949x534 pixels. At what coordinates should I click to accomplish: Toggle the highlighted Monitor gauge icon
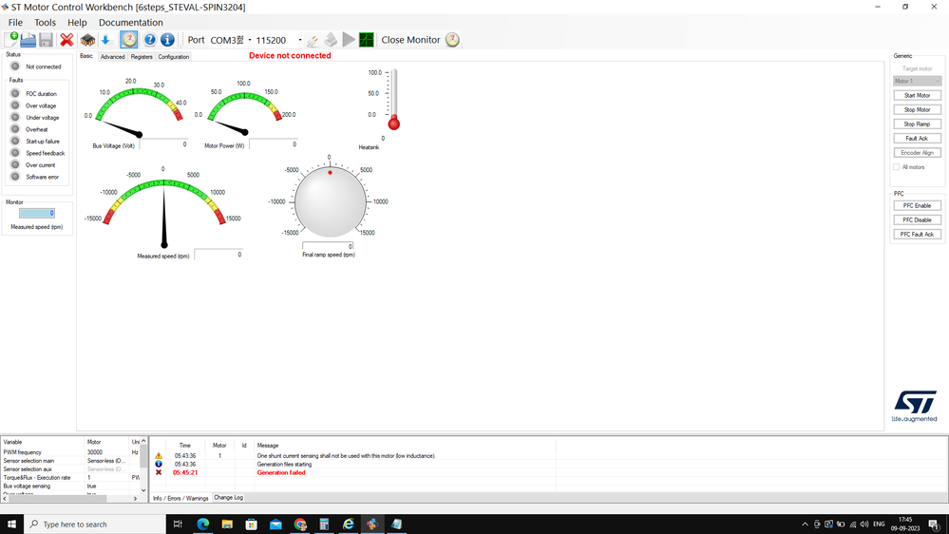[129, 39]
